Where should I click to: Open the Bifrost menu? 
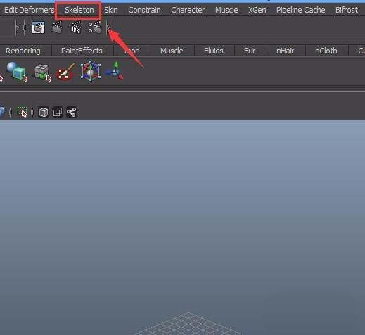tap(347, 10)
